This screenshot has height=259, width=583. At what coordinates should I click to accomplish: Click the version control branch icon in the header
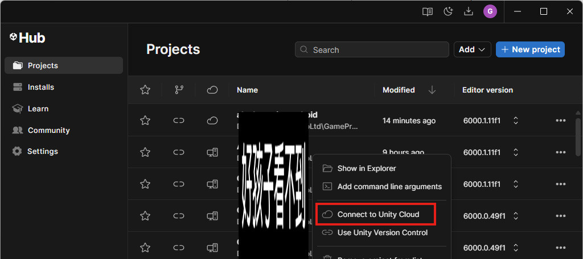click(x=179, y=90)
